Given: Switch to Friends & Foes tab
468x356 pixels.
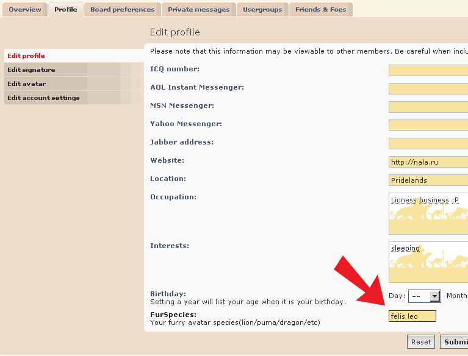Looking at the screenshot, I should click(x=321, y=10).
